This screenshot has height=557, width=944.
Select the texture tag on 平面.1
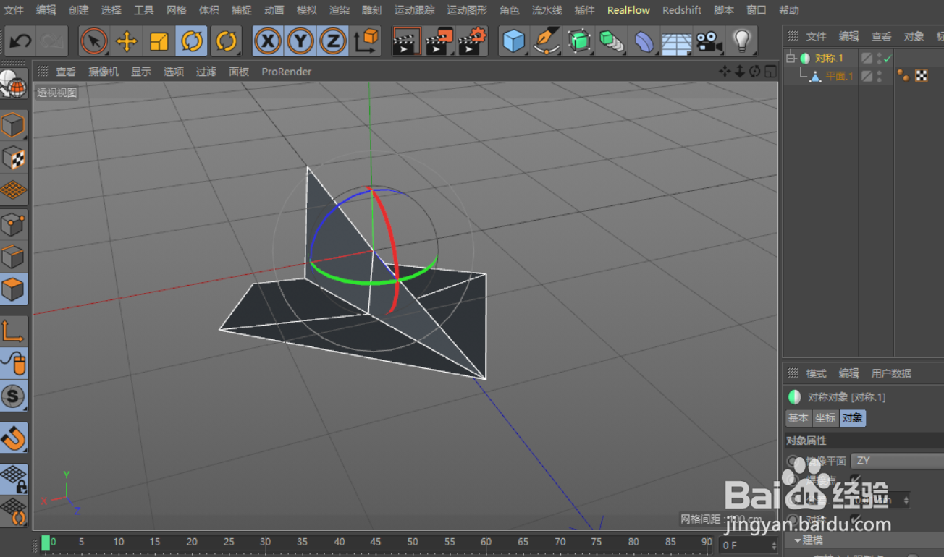(922, 75)
